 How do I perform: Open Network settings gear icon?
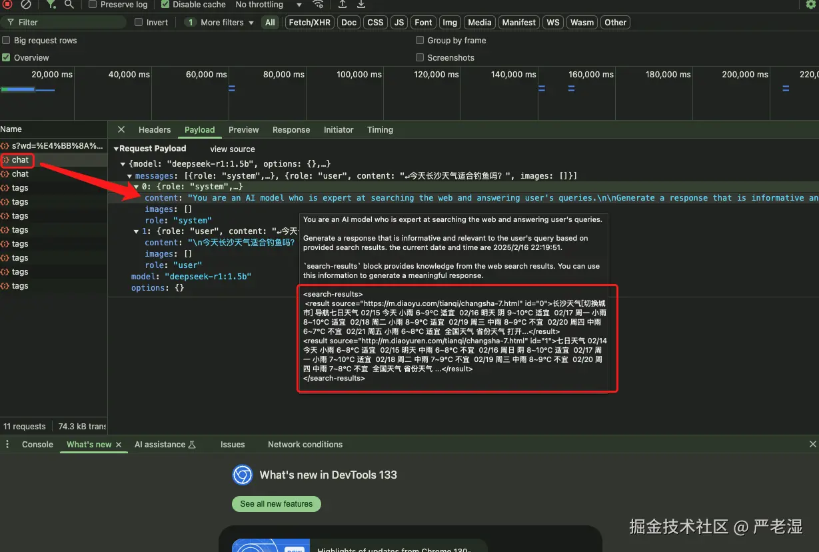810,4
